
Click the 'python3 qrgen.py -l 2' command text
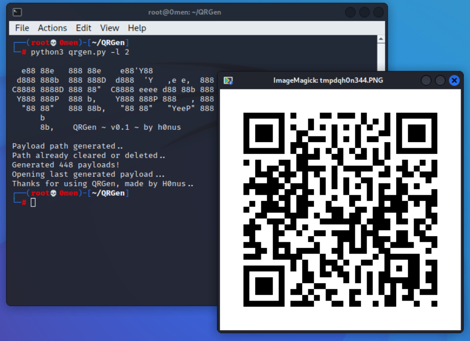pos(80,52)
